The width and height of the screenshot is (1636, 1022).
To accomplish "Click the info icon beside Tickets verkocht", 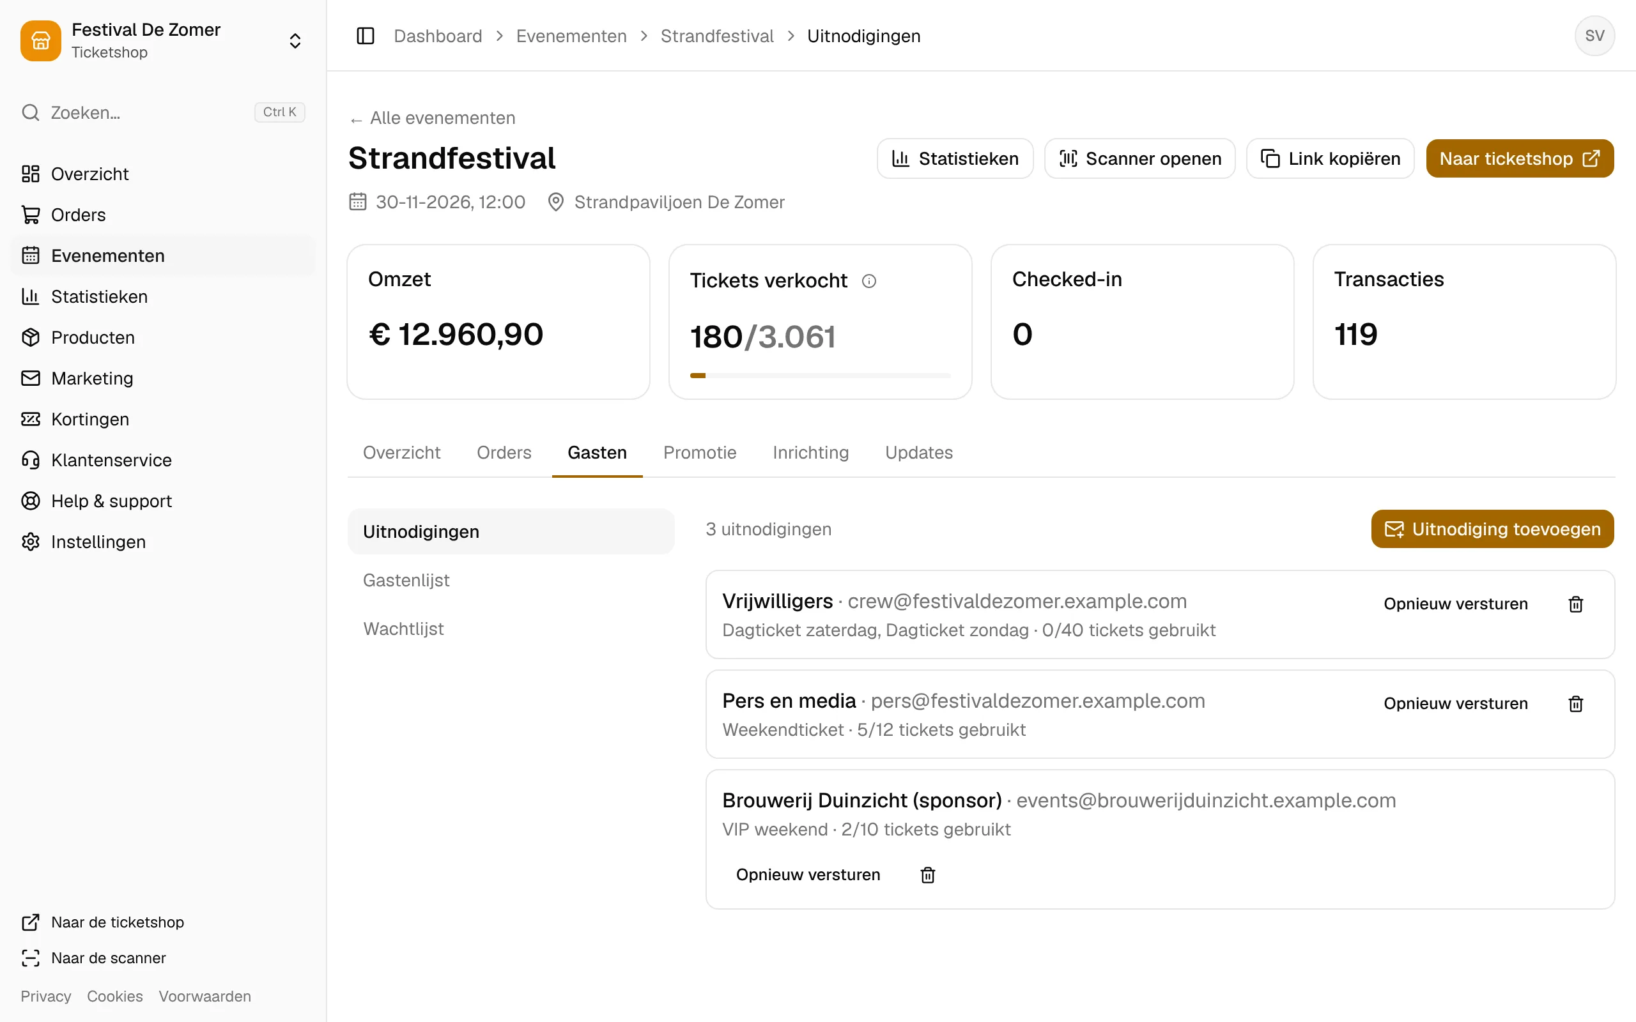I will (869, 280).
